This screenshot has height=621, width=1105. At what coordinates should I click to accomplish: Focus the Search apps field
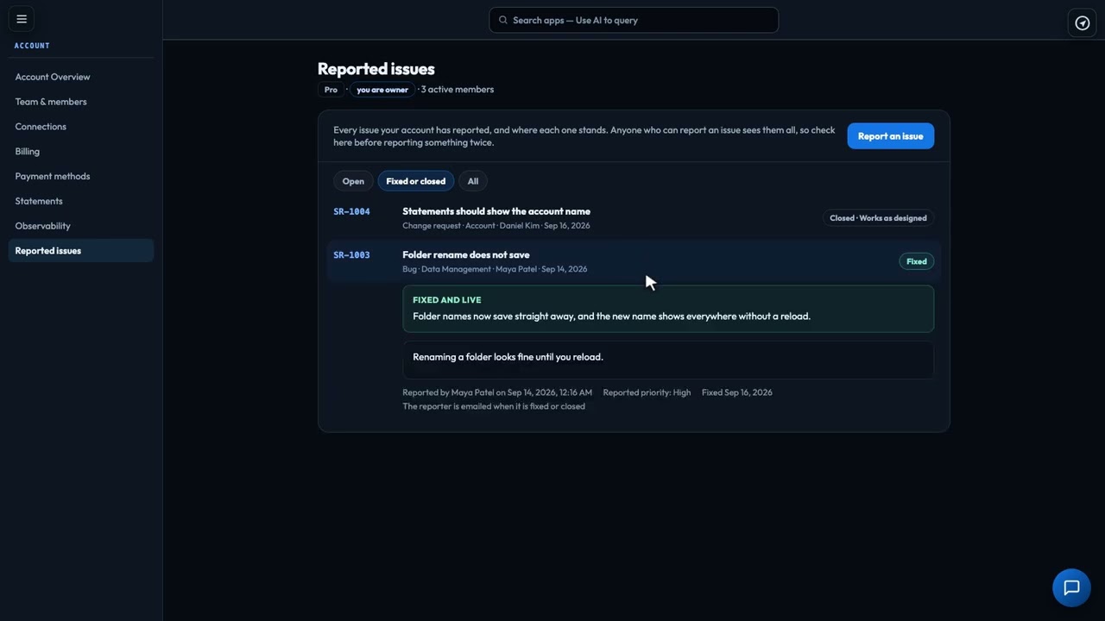coord(634,20)
